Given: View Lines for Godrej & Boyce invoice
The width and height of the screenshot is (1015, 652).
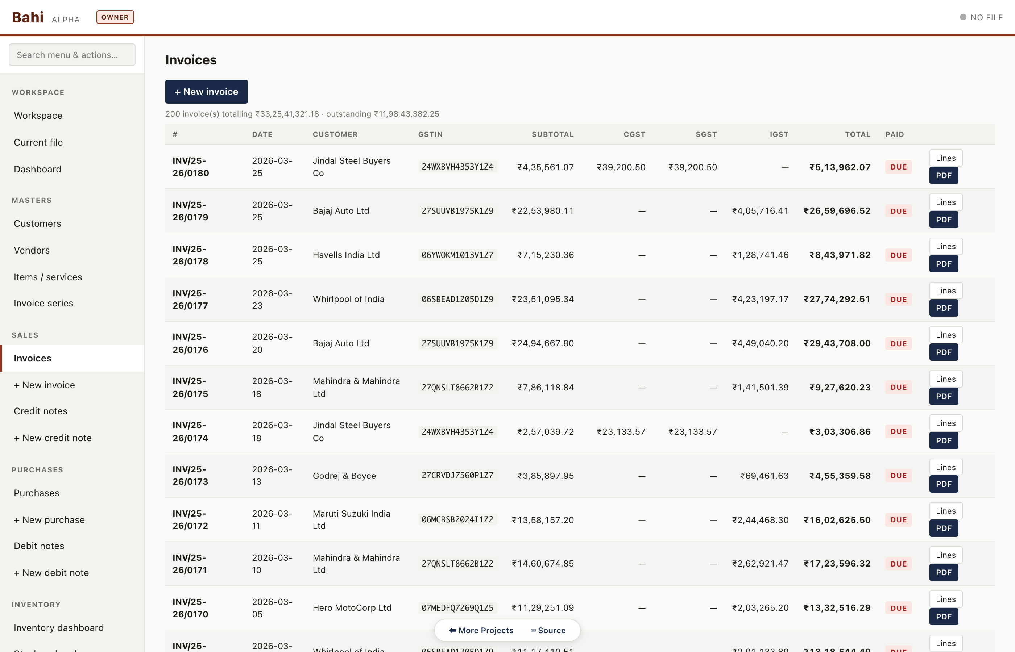Looking at the screenshot, I should point(945,467).
